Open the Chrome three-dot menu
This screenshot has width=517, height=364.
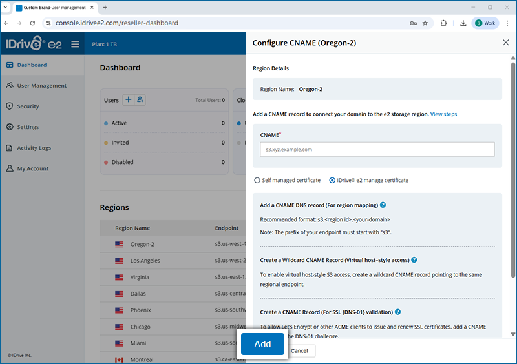point(507,23)
